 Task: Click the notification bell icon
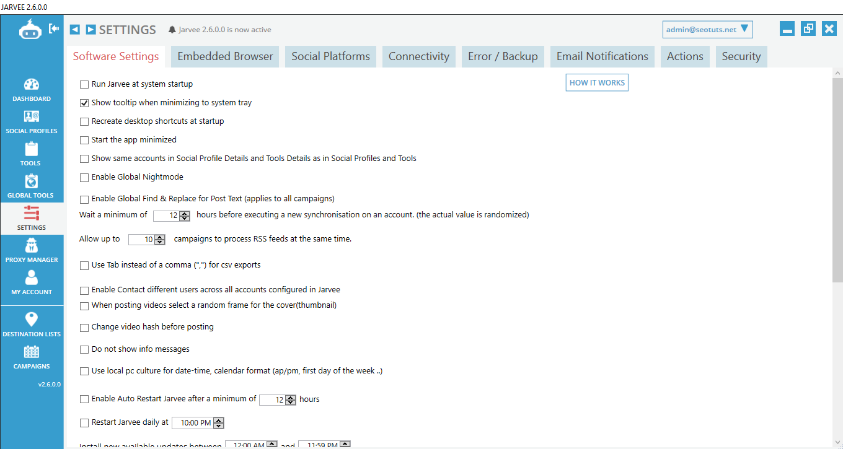click(x=172, y=30)
